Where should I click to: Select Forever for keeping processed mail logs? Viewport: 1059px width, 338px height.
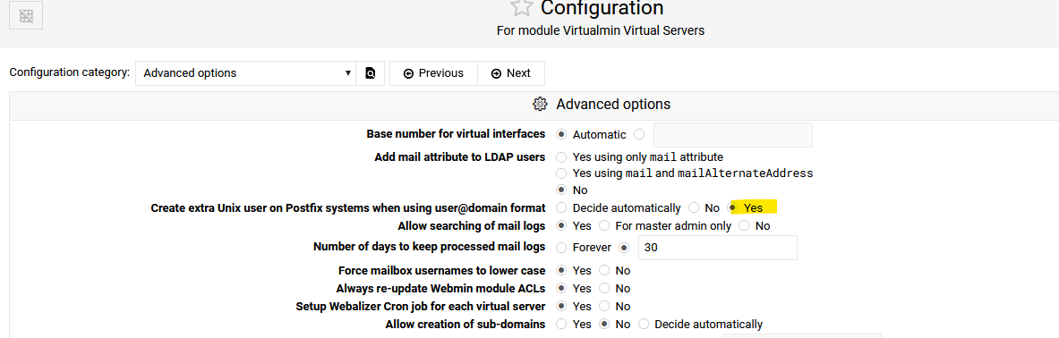[561, 248]
